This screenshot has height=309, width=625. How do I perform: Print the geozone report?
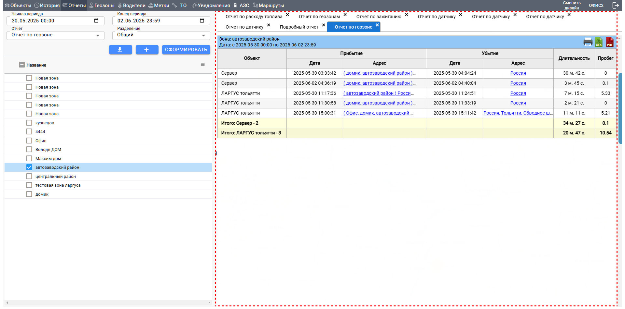pyautogui.click(x=588, y=42)
